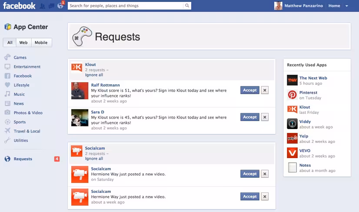Screen dimensions: 359x212
Task: Click the Notes app icon
Action: click(293, 167)
